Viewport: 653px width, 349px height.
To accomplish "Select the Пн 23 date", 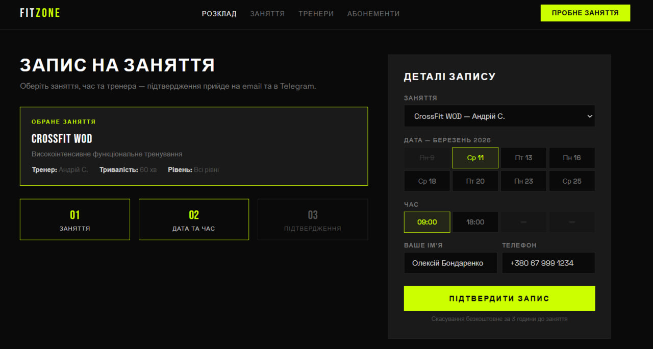I will click(x=523, y=181).
